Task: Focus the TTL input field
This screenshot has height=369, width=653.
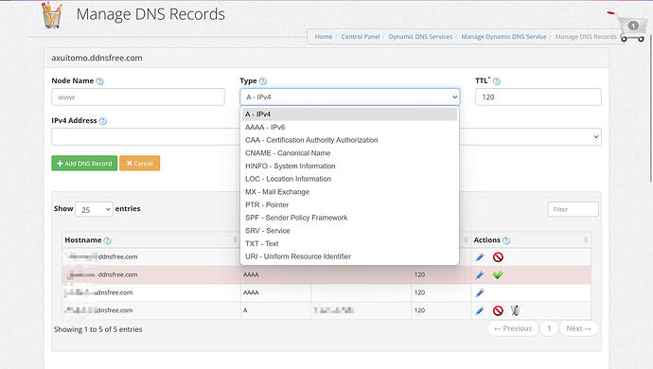Action: (x=538, y=97)
